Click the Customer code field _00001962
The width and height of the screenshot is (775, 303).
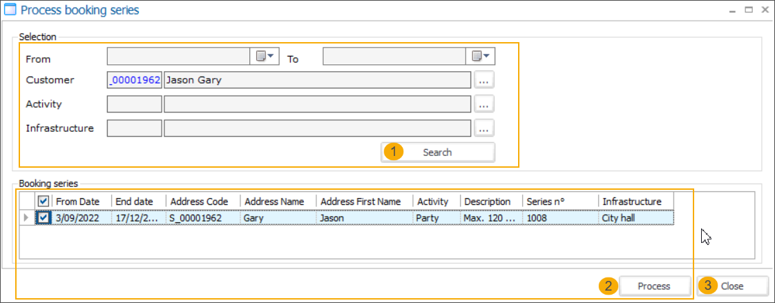(135, 80)
